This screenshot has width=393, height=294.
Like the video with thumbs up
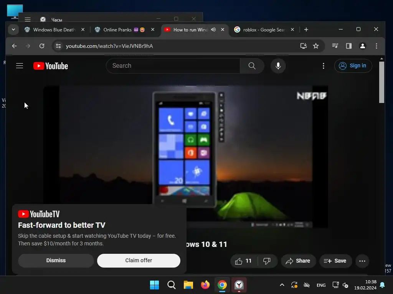pos(243,261)
